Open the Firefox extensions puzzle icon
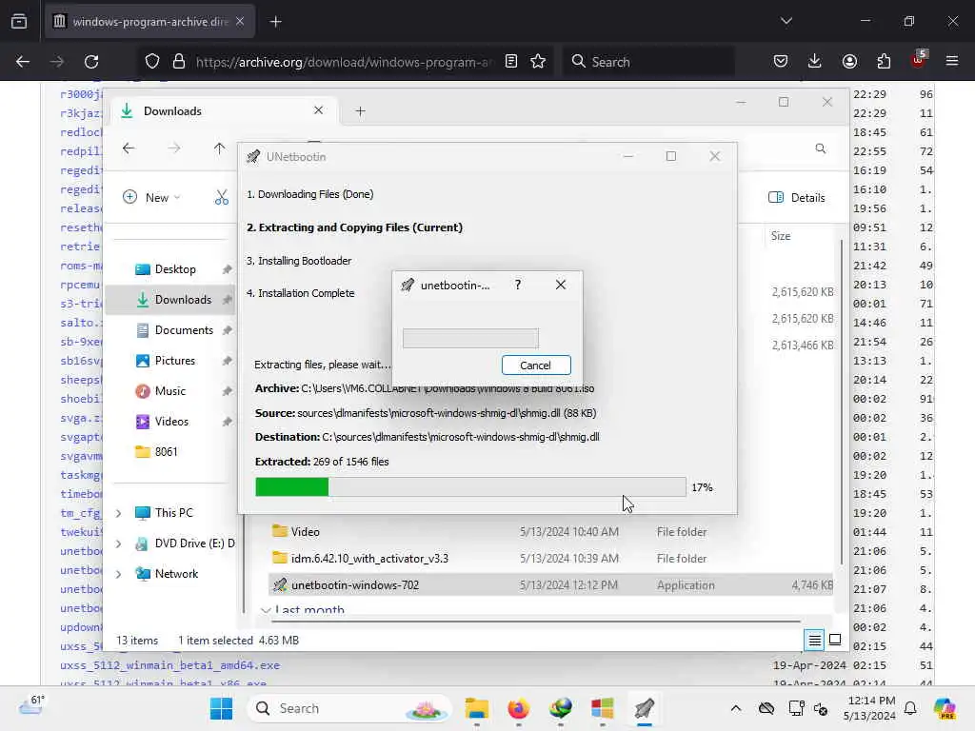This screenshot has height=731, width=975. point(884,62)
